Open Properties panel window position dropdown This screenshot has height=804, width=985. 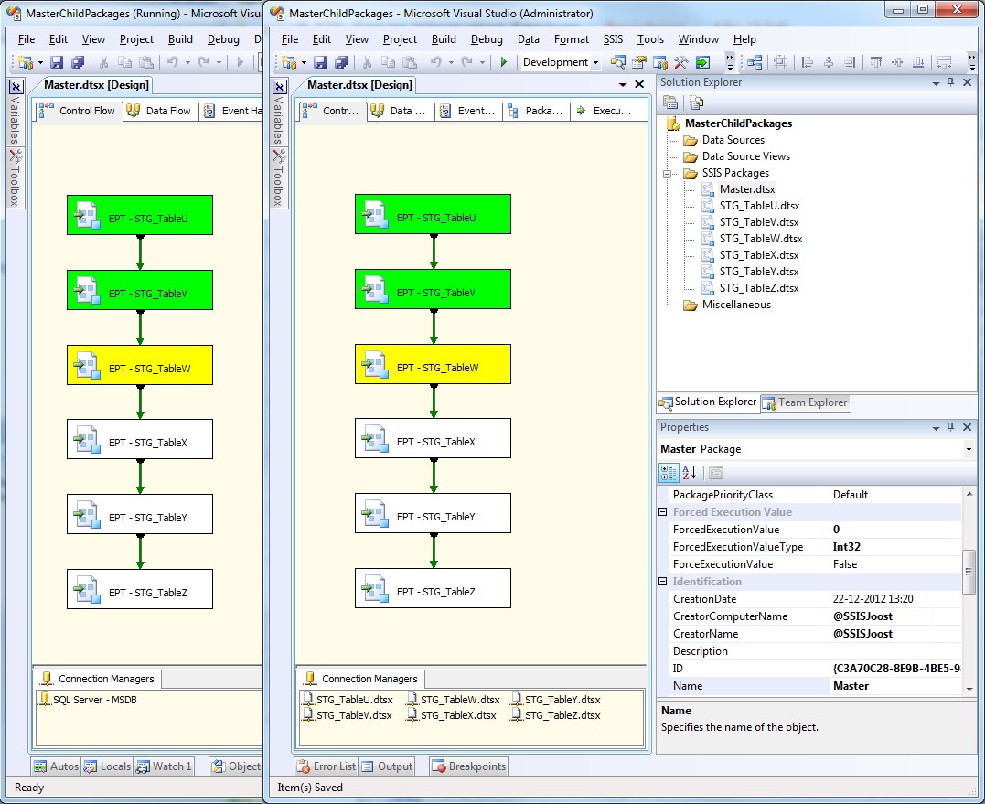coord(936,428)
